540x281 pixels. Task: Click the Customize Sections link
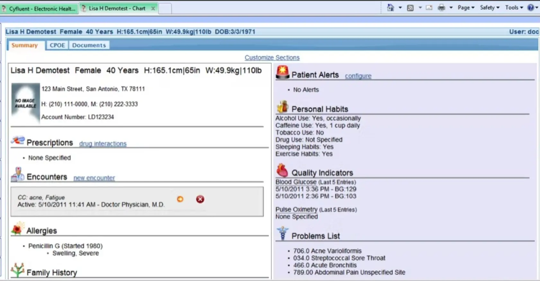tap(272, 58)
